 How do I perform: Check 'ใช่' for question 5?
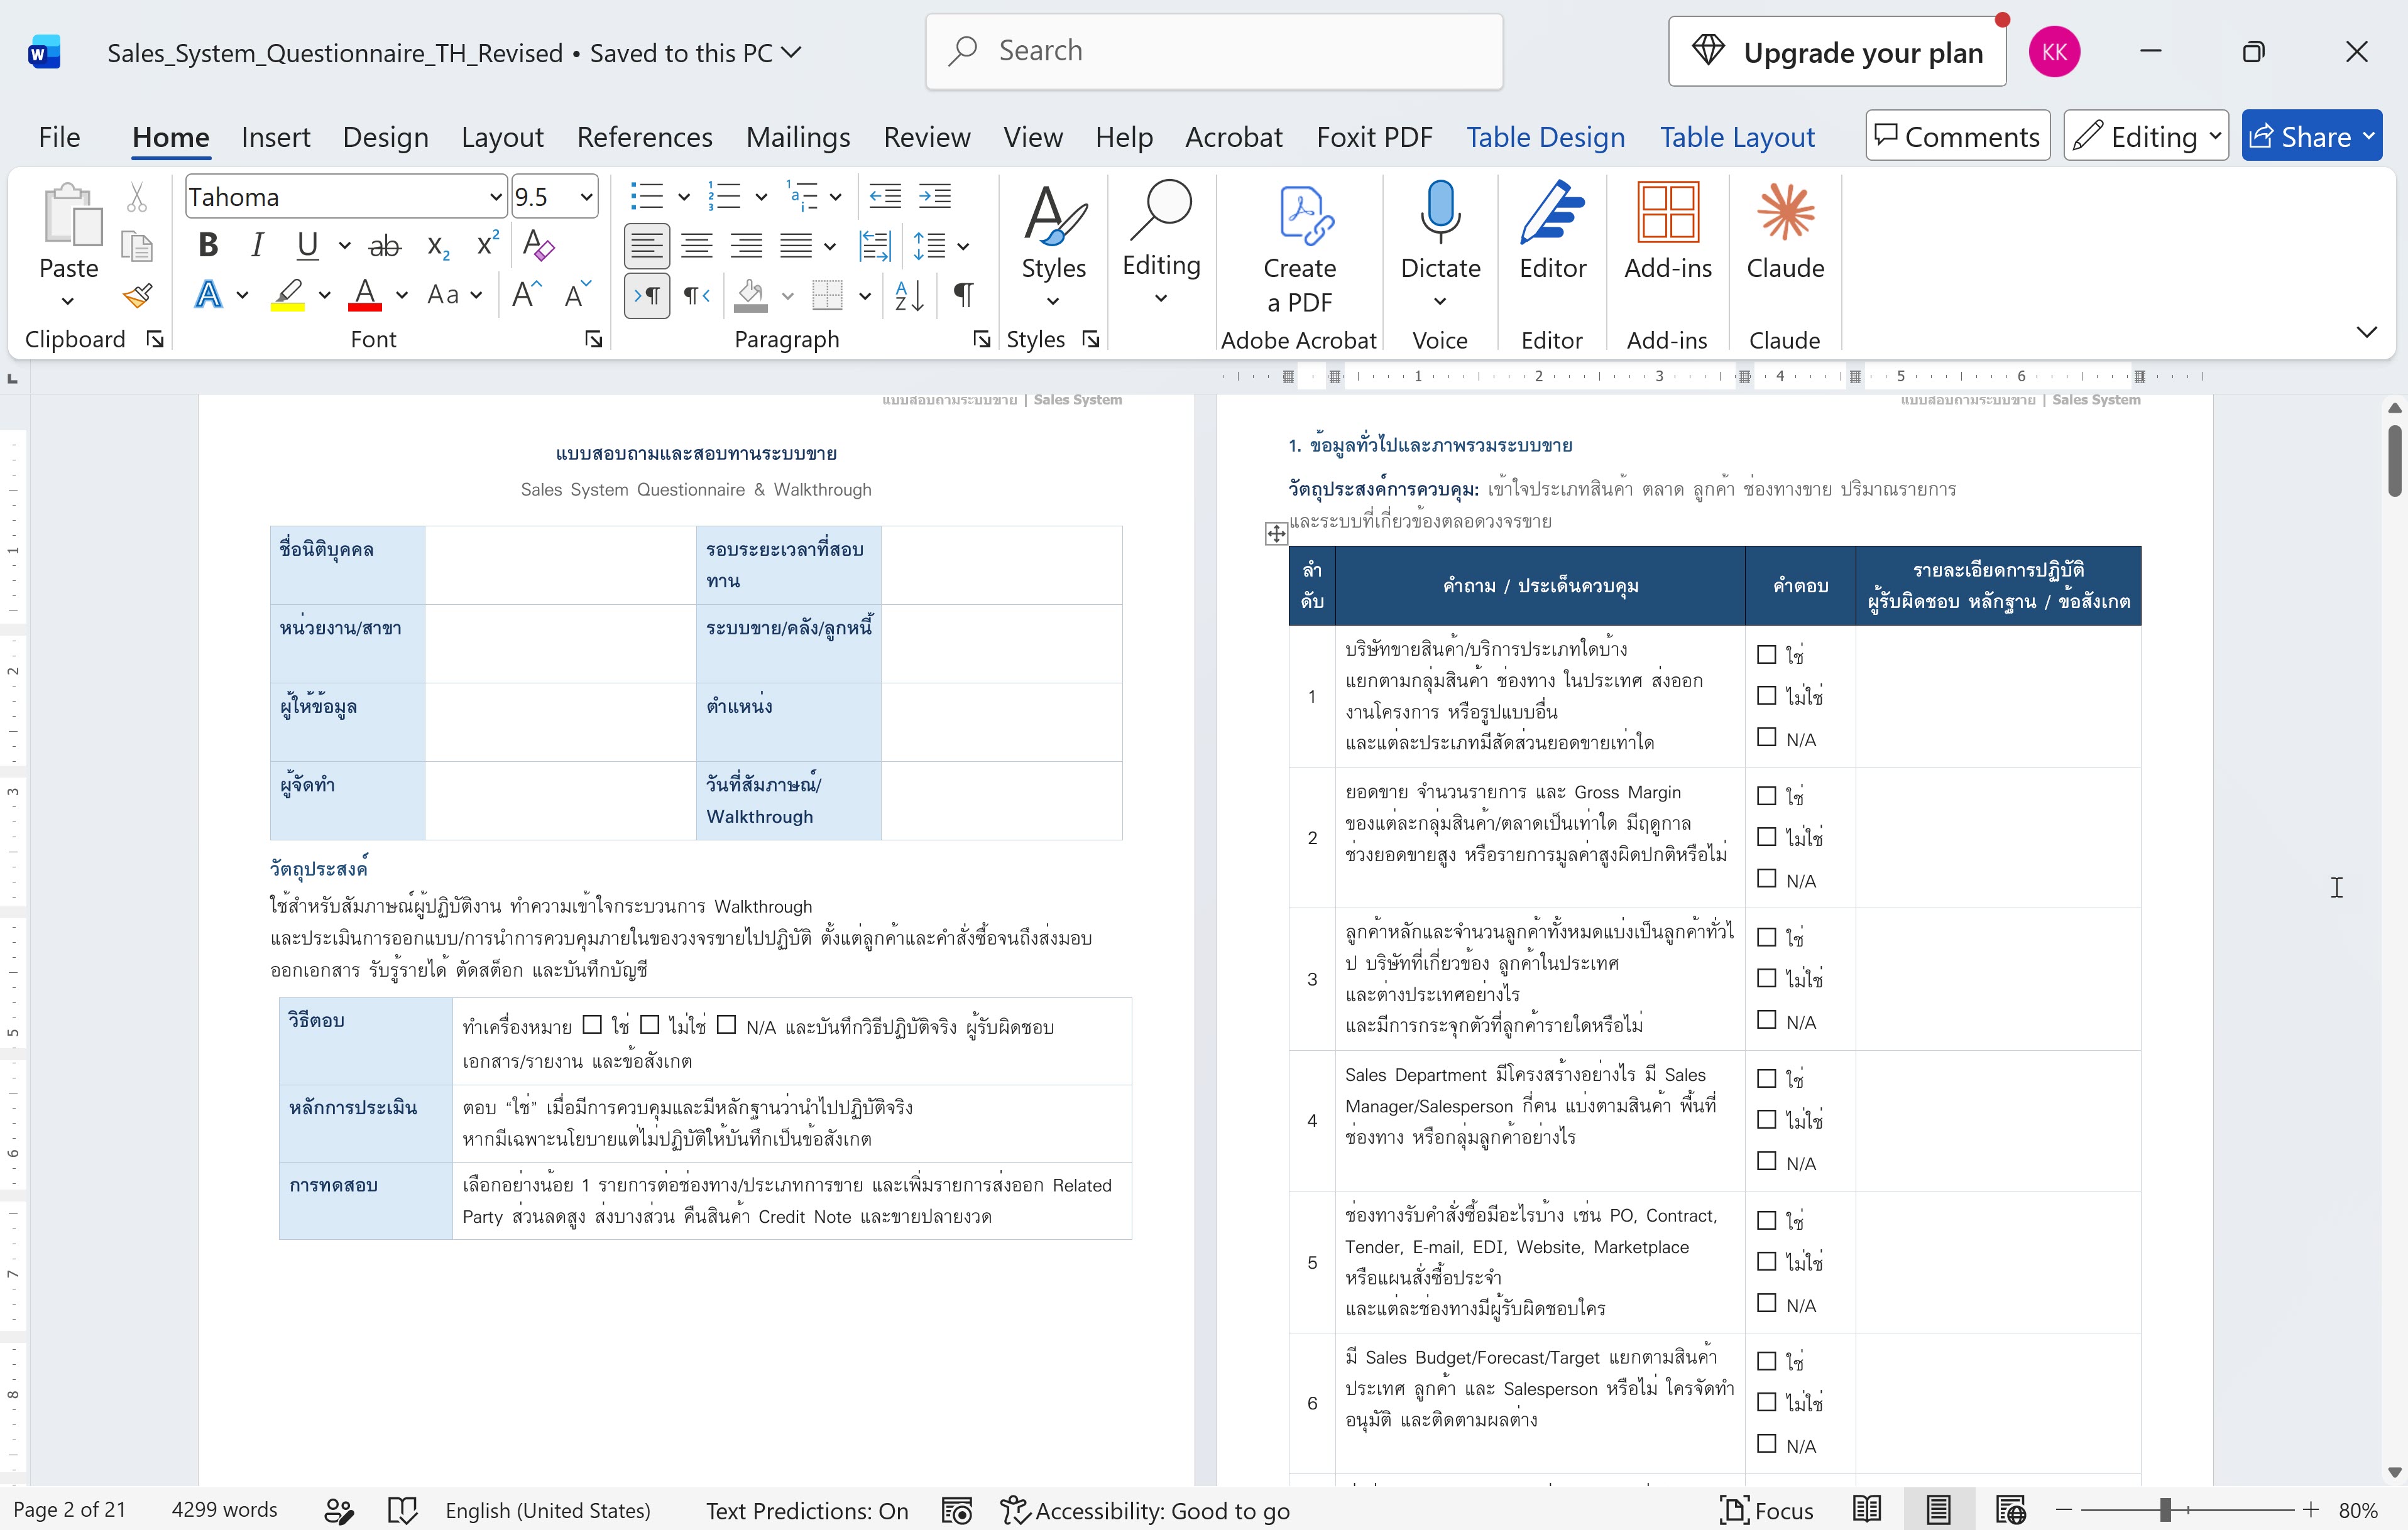1767,1220
